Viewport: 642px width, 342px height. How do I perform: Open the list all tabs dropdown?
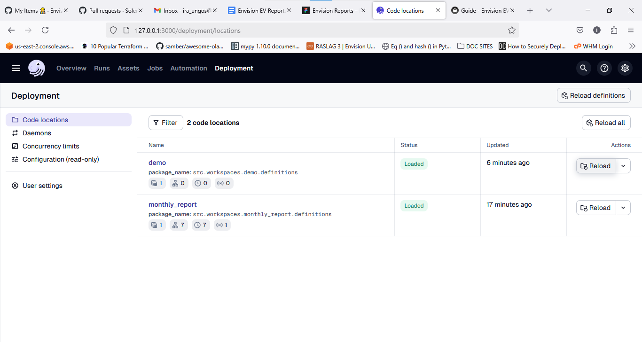click(x=549, y=10)
